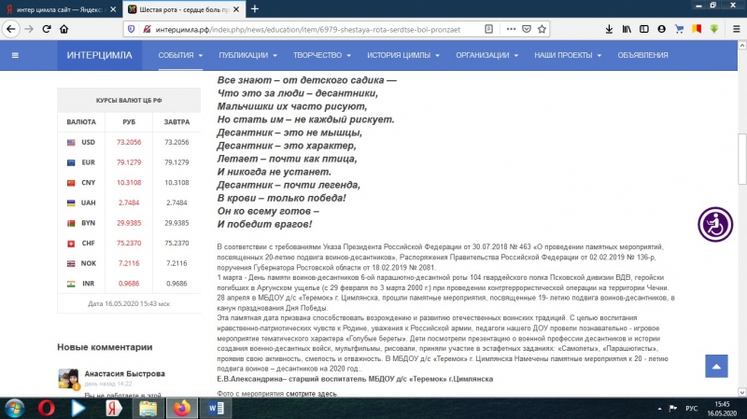Open the Library bookmarks icon
This screenshot has width=747, height=419.
pyautogui.click(x=627, y=29)
